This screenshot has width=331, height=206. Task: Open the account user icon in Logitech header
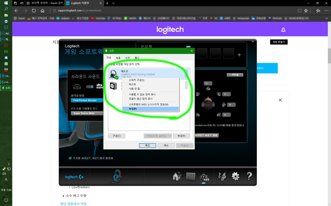click(283, 30)
